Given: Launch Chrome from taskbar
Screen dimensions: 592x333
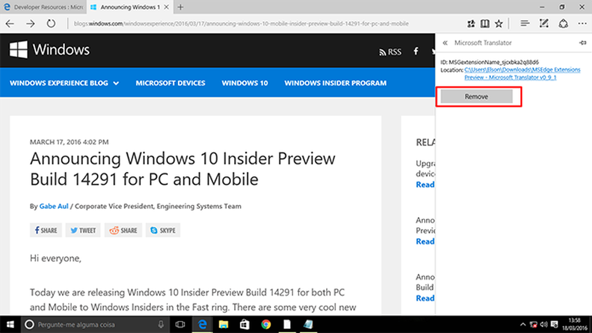Looking at the screenshot, I should (266, 325).
